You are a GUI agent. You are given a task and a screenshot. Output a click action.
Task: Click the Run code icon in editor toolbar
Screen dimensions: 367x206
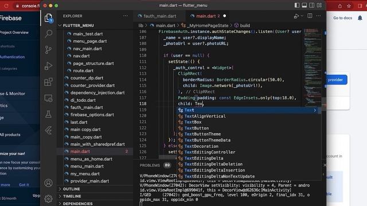(x=296, y=16)
